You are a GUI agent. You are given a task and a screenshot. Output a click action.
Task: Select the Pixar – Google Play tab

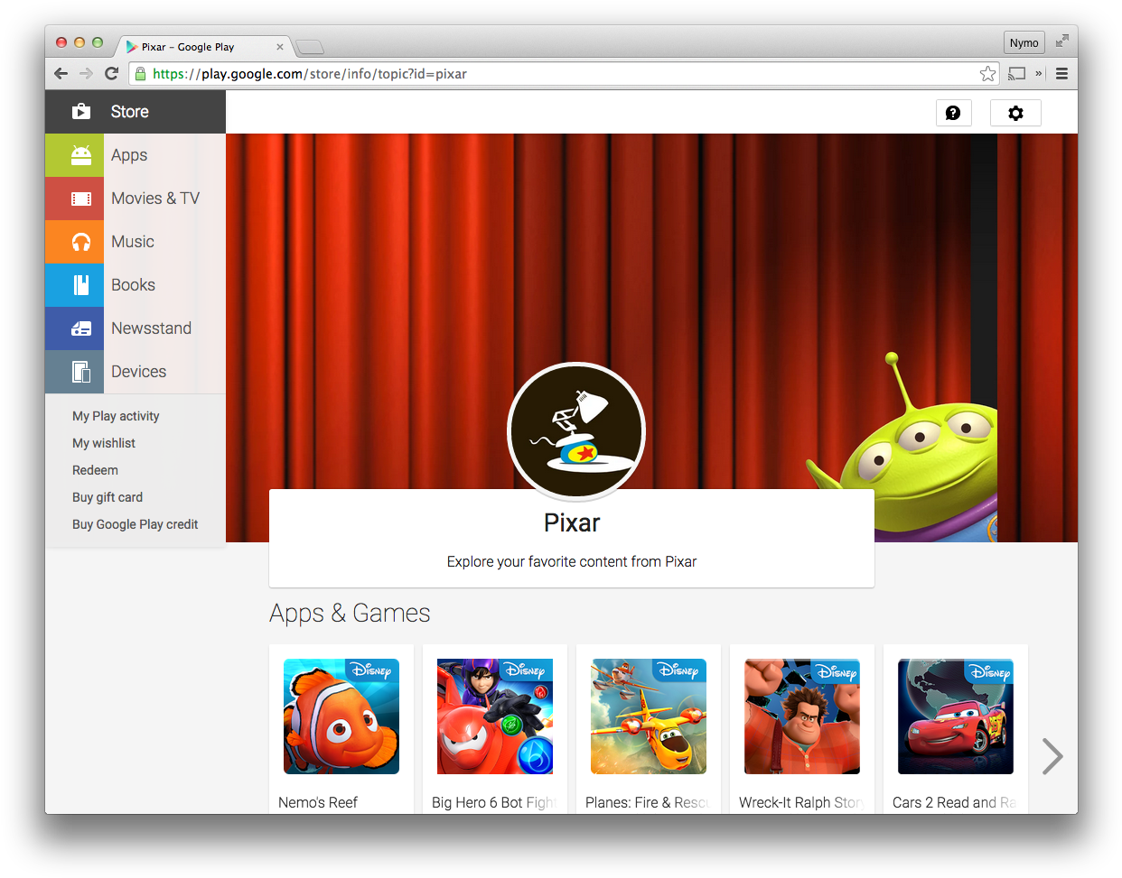[194, 46]
